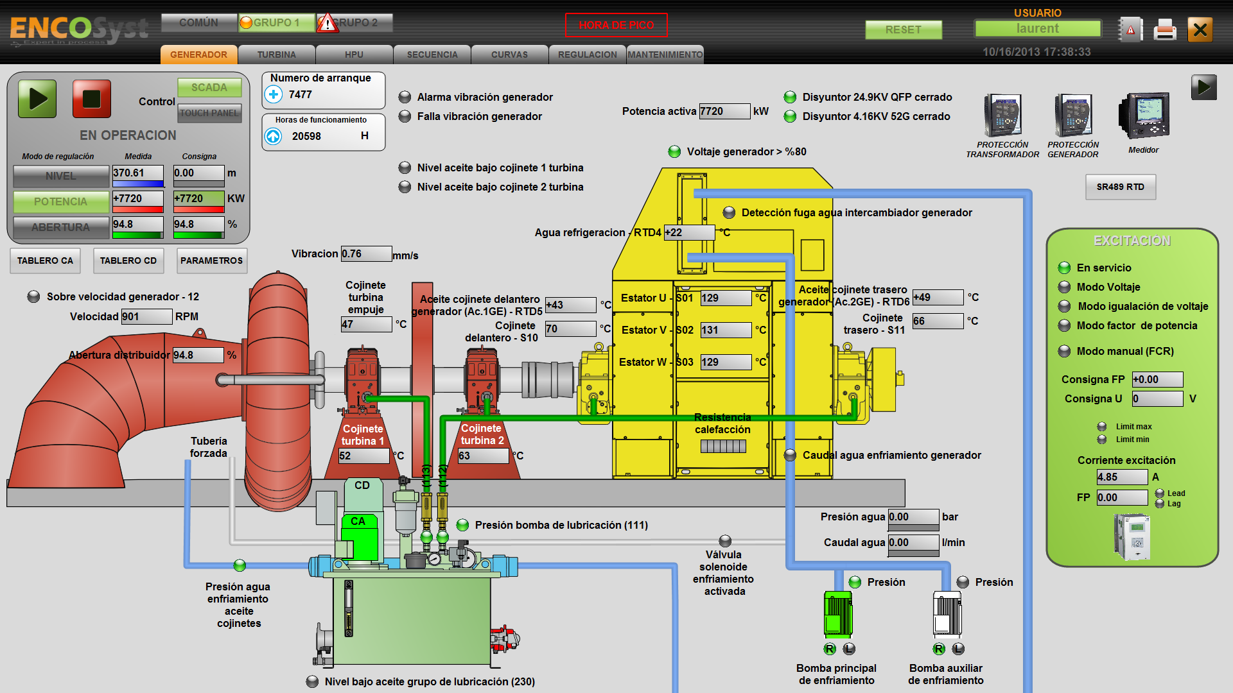Select the POTENCIA regulation mode
This screenshot has width=1233, height=693.
(60, 201)
